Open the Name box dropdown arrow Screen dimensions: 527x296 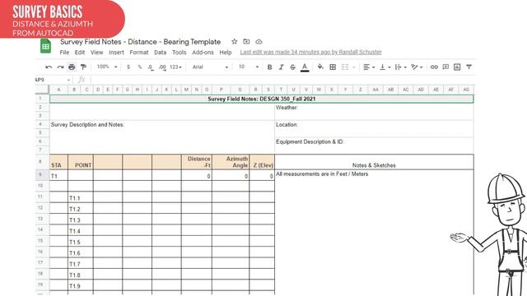pos(68,80)
